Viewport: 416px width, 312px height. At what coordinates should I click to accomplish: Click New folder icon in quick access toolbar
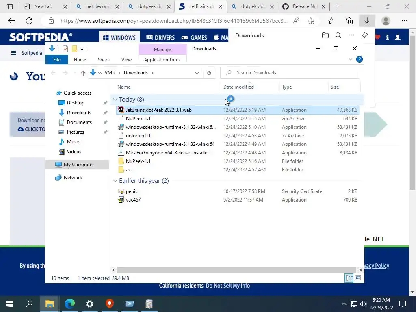(x=75, y=49)
